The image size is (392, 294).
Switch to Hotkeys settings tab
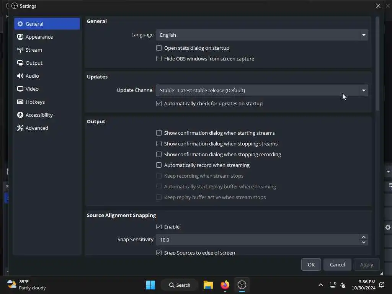[47, 102]
